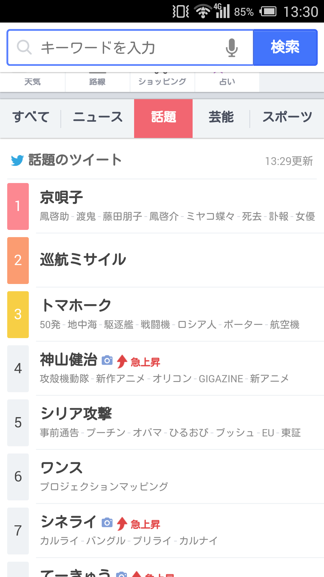The image size is (324, 577).
Task: Open the 占い fortune shortcut
Action: click(x=227, y=82)
